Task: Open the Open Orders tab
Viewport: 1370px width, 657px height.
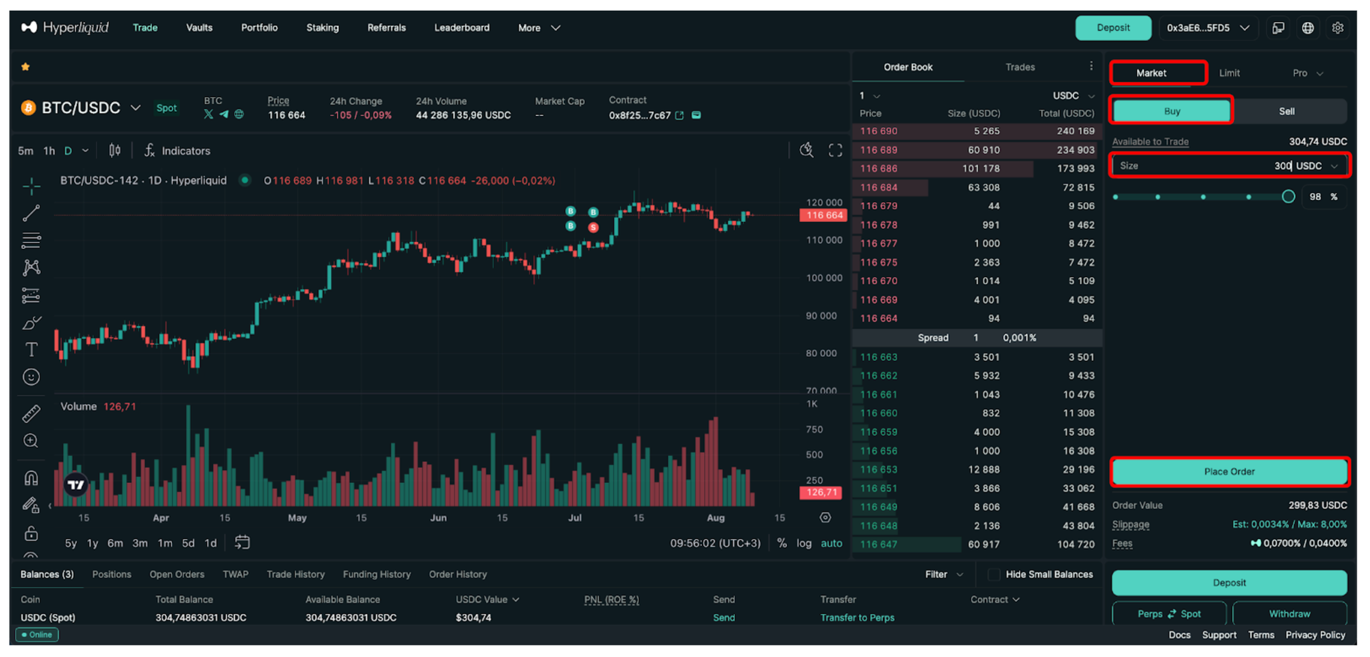Action: (x=177, y=574)
